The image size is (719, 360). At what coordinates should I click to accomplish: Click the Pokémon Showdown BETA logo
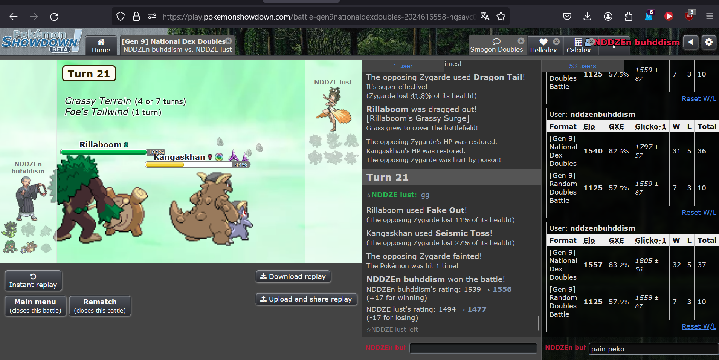(x=41, y=41)
